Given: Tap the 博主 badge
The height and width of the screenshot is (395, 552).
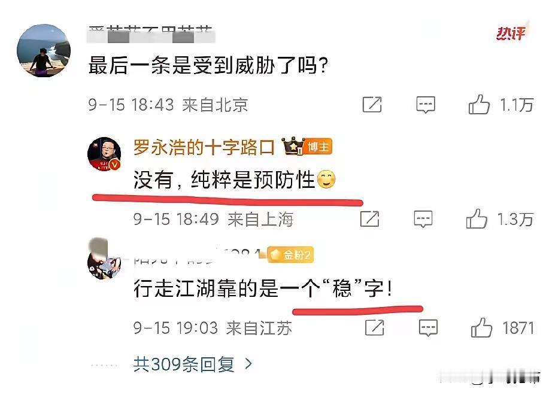Looking at the screenshot, I should point(318,147).
